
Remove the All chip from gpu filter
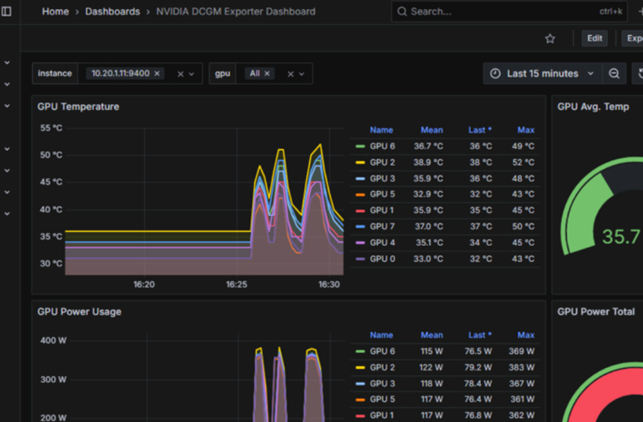[267, 73]
